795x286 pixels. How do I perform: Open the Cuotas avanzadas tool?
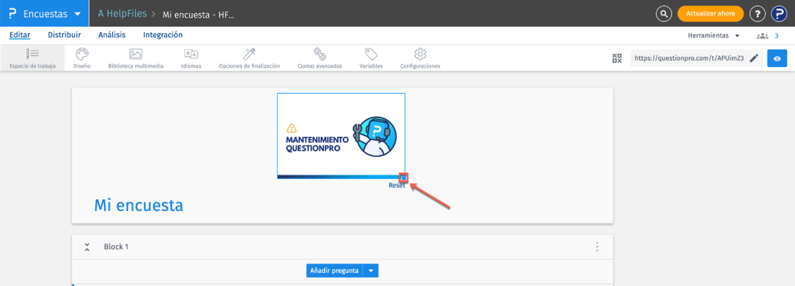click(320, 58)
